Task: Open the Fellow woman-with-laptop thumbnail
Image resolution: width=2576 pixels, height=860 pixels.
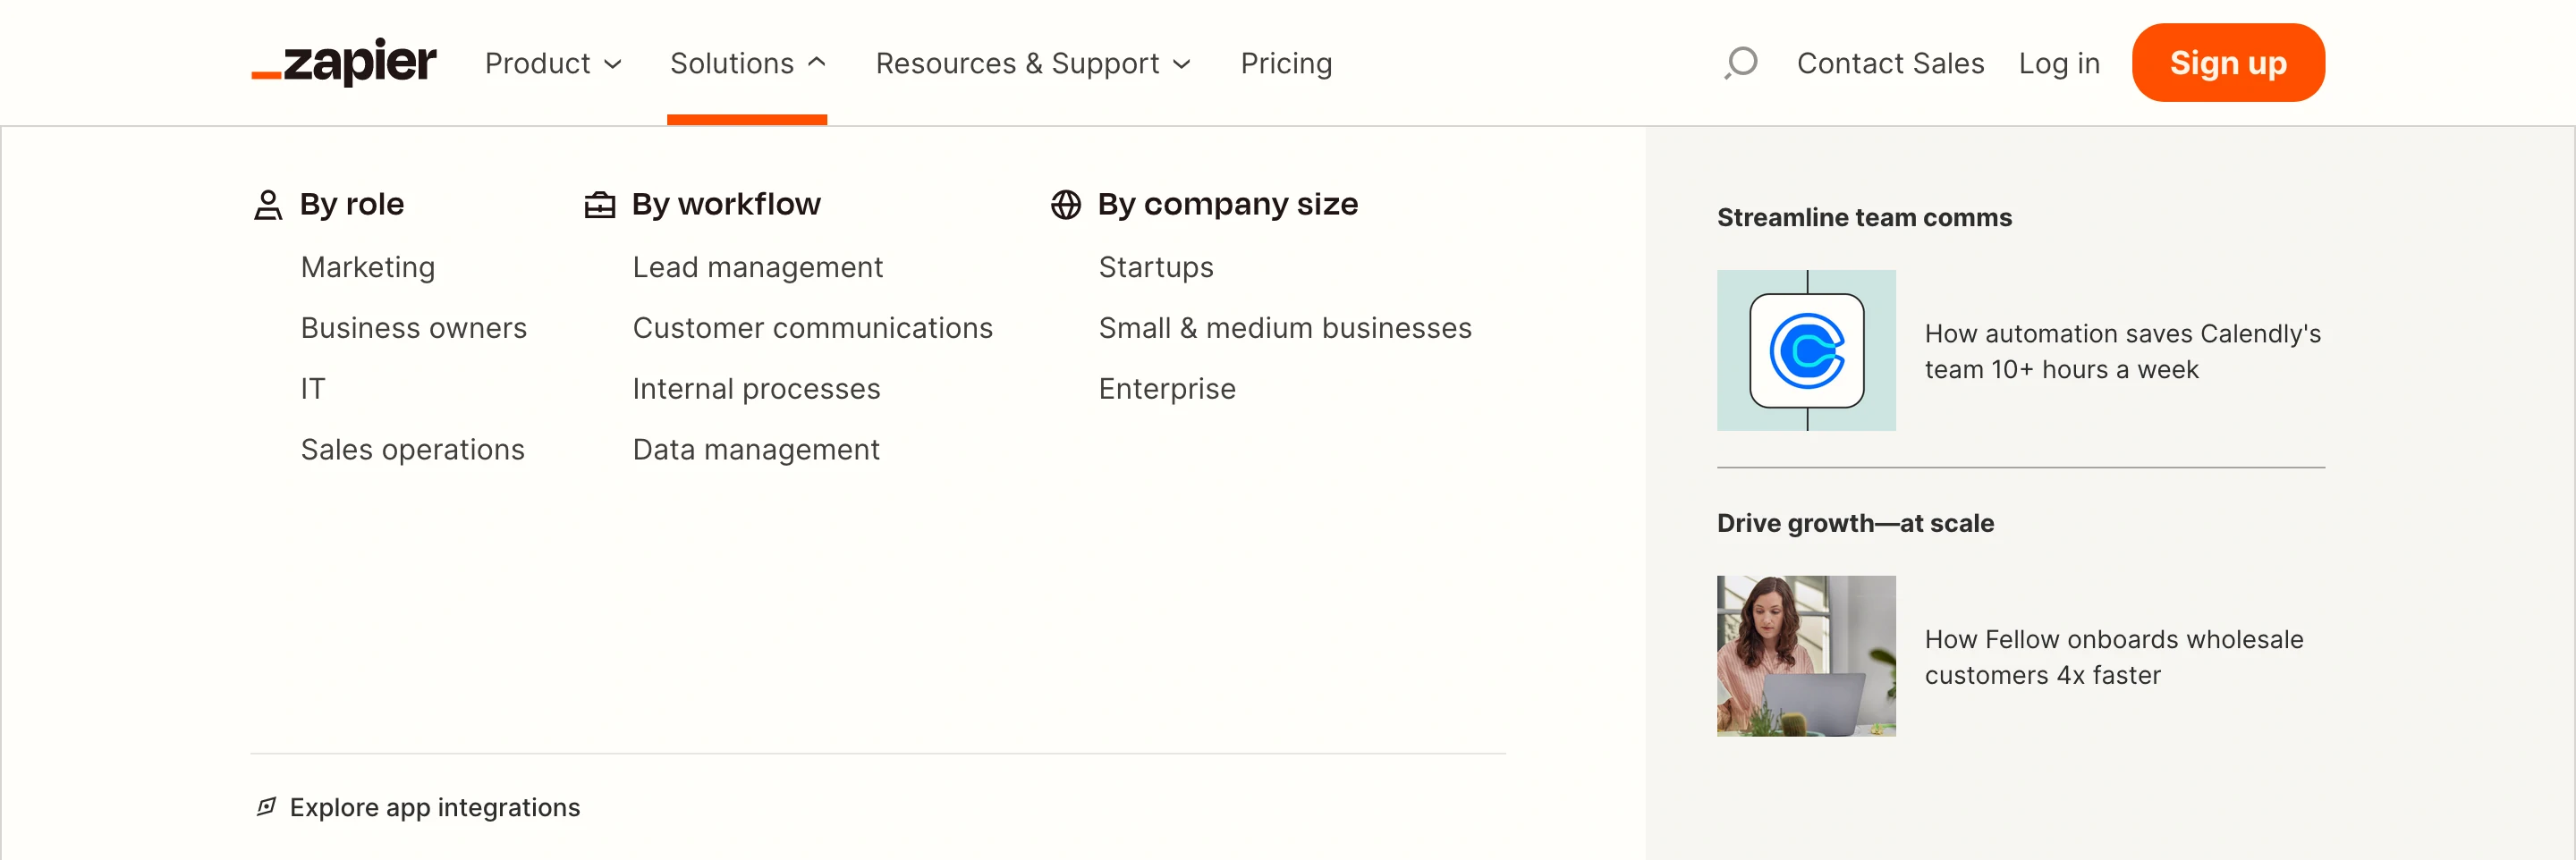Action: pyautogui.click(x=1805, y=656)
